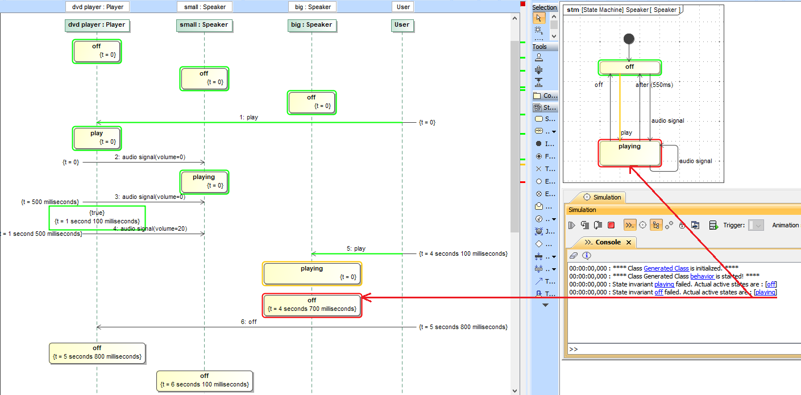Terminate the simulation with the red stop icon
Viewport: 801px width, 395px height.
click(610, 224)
